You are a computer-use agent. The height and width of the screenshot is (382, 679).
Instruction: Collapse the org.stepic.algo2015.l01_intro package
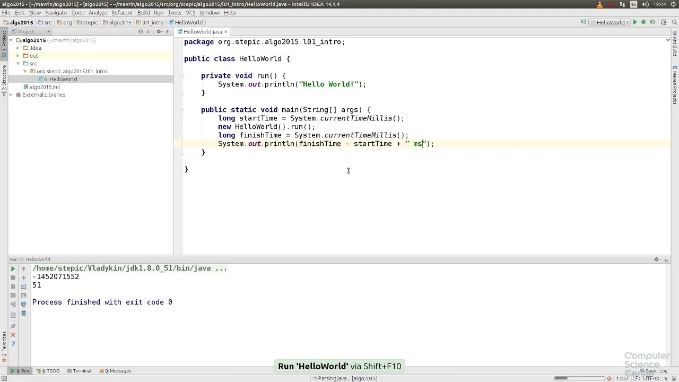click(x=24, y=71)
